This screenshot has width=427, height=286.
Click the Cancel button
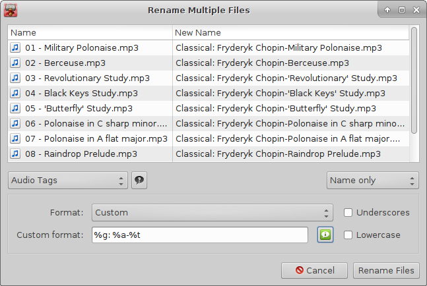[x=314, y=270]
